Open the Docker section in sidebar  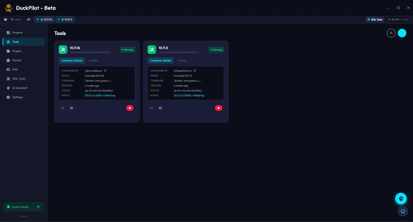[x=23, y=60]
